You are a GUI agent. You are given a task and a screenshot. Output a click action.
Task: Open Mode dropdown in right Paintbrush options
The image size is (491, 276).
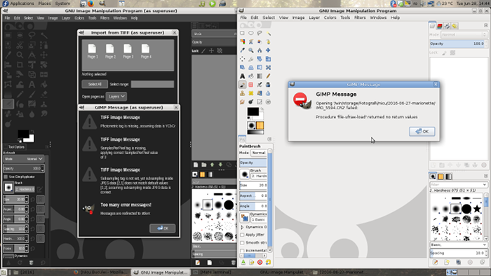pyautogui.click(x=259, y=153)
